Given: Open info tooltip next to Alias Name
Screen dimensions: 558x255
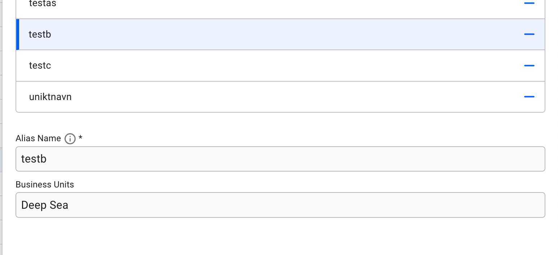Looking at the screenshot, I should (x=70, y=139).
